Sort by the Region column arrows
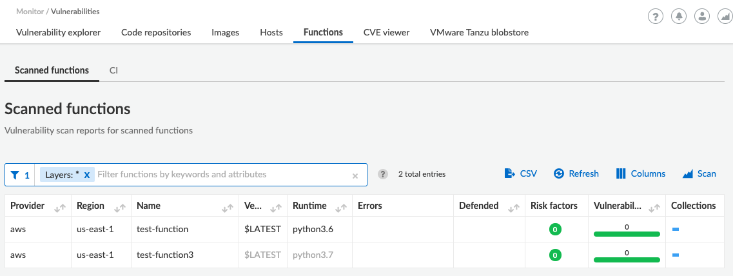The image size is (733, 276). tap(120, 208)
